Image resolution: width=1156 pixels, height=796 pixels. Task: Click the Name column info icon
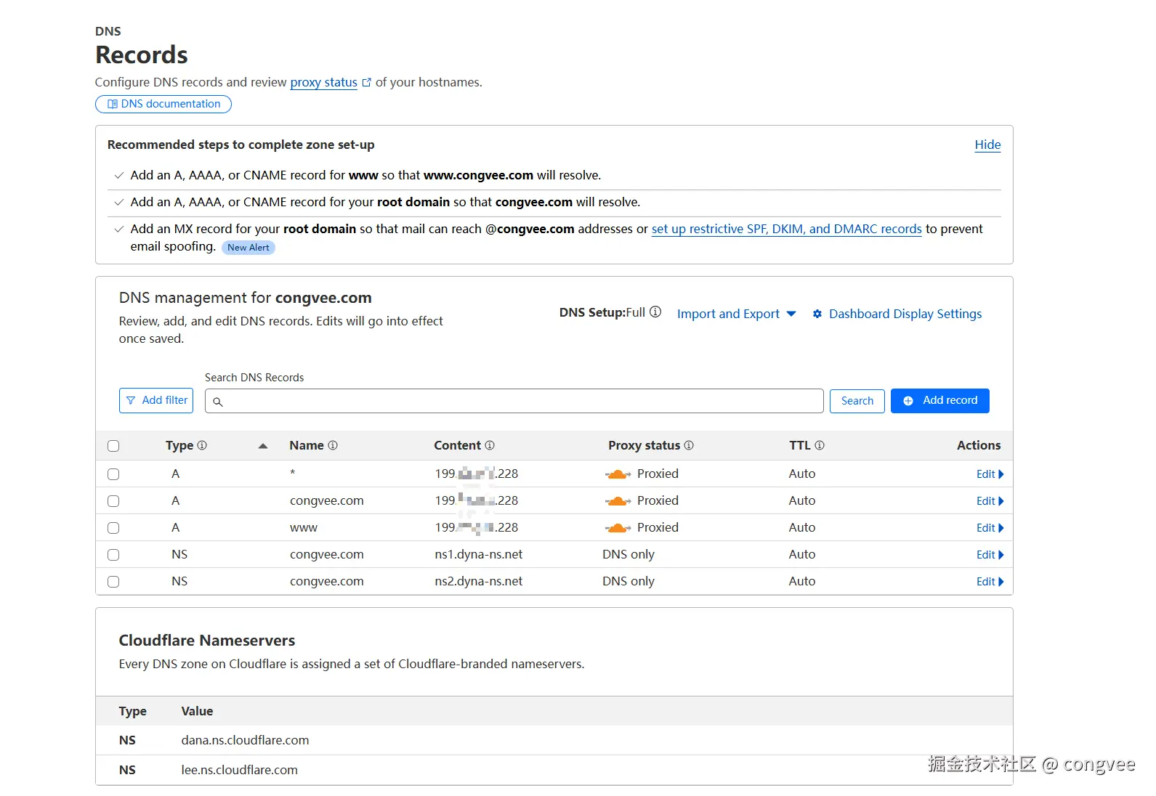coord(333,445)
